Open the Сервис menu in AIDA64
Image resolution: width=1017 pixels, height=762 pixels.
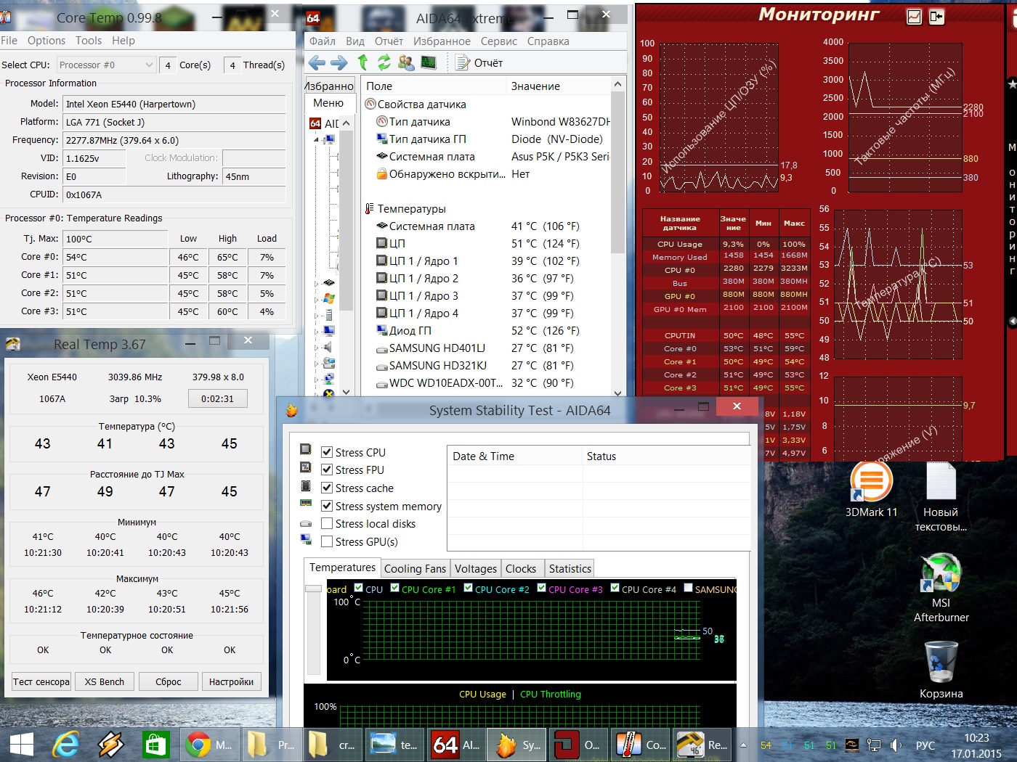tap(499, 41)
